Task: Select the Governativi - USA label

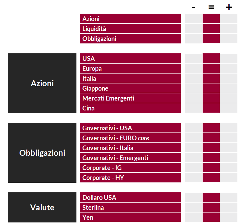Action: point(130,128)
